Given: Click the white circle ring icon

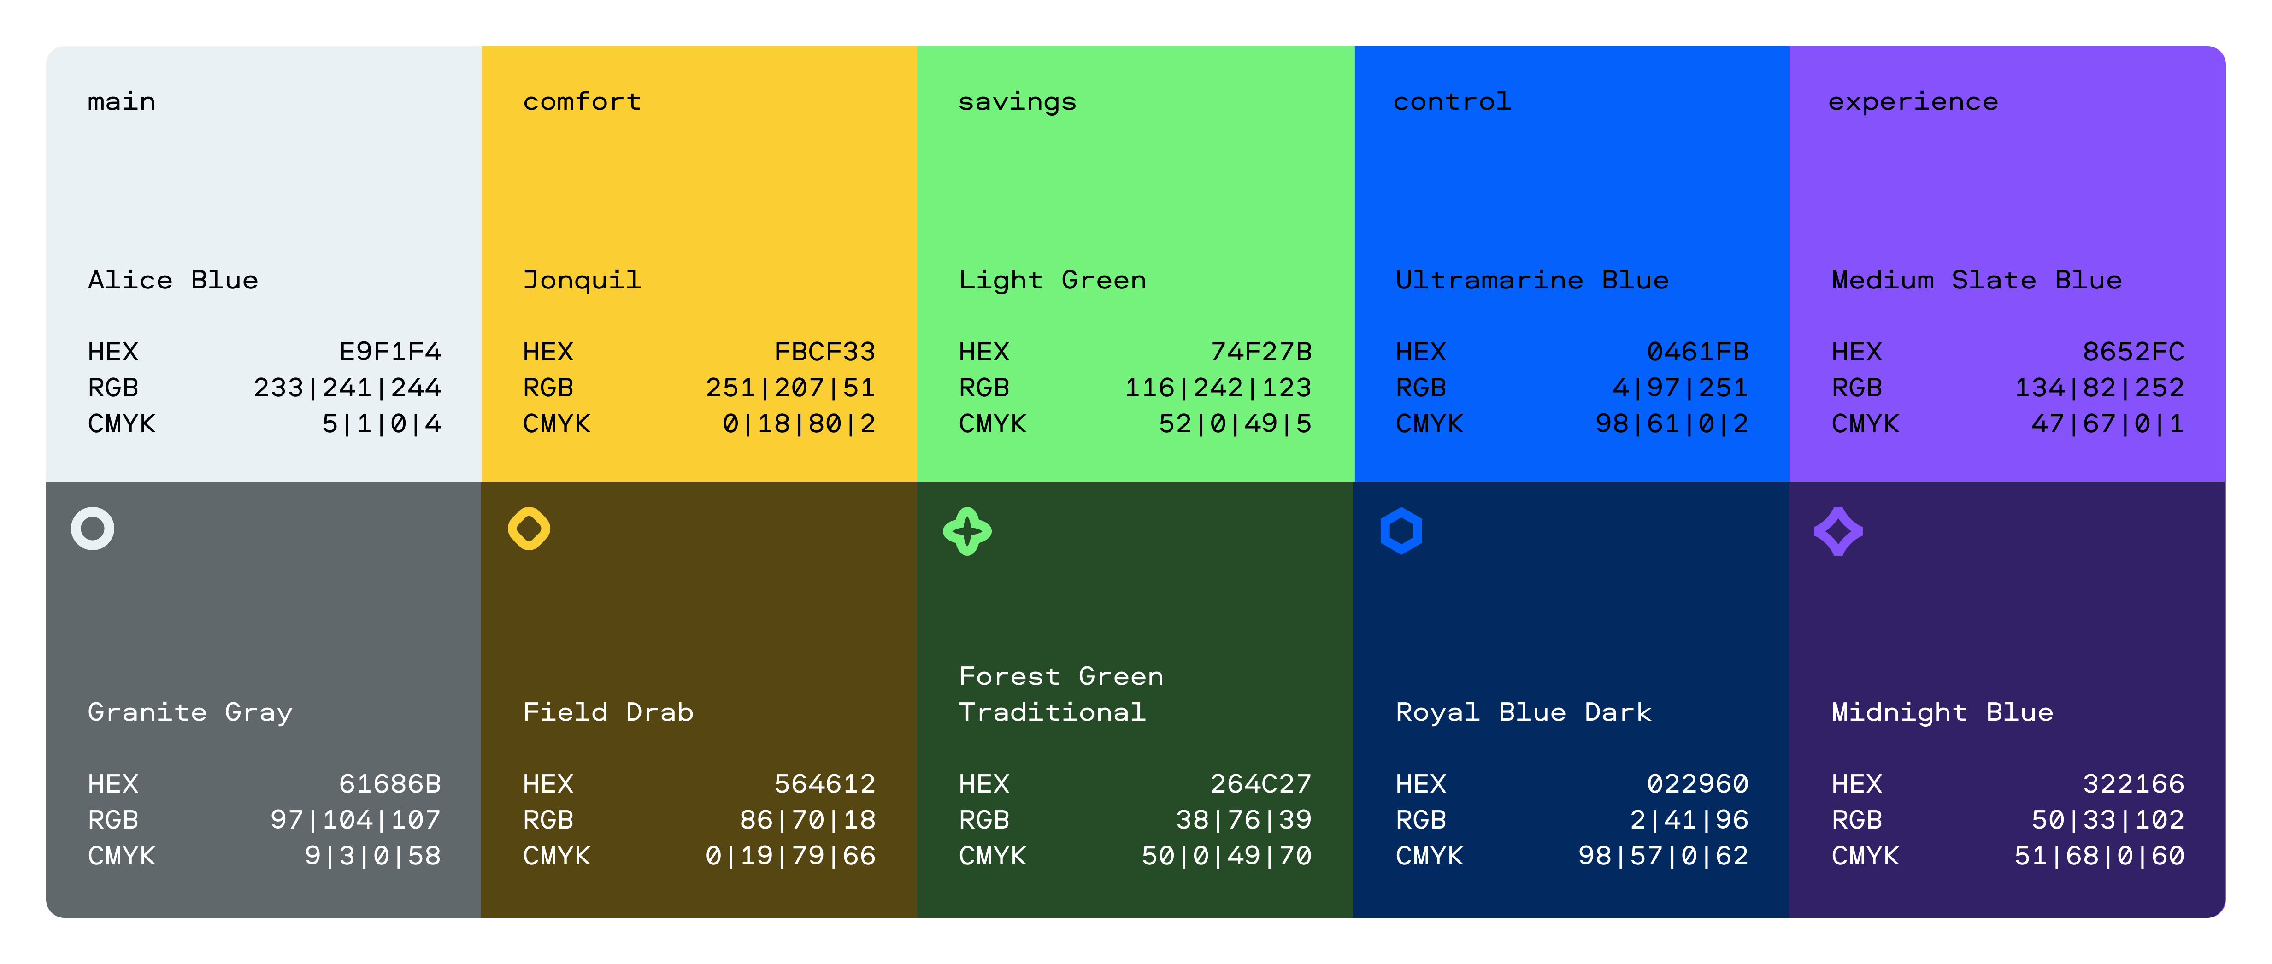Looking at the screenshot, I should coord(93,529).
